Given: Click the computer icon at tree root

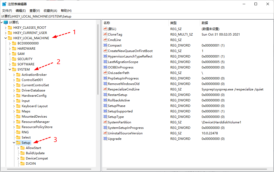Looking at the screenshot, I should (x=6, y=22).
